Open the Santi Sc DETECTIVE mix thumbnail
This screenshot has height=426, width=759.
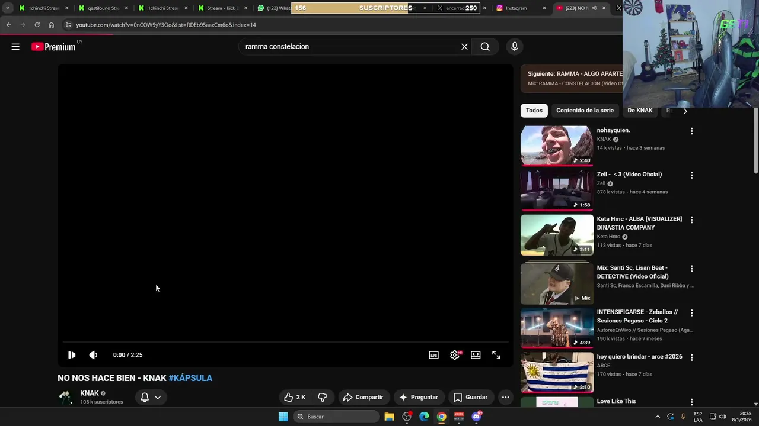coord(557,283)
